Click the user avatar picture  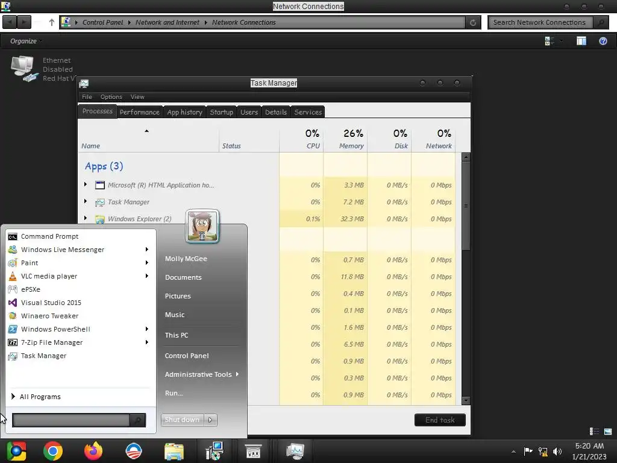(202, 226)
